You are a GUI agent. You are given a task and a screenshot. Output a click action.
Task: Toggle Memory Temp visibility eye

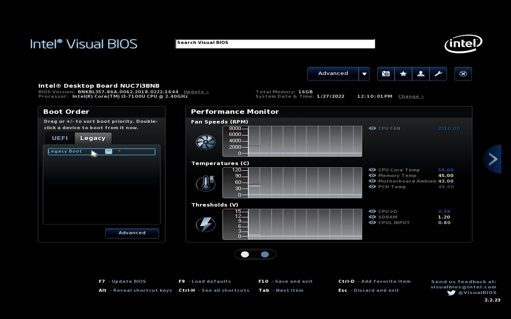pos(372,175)
